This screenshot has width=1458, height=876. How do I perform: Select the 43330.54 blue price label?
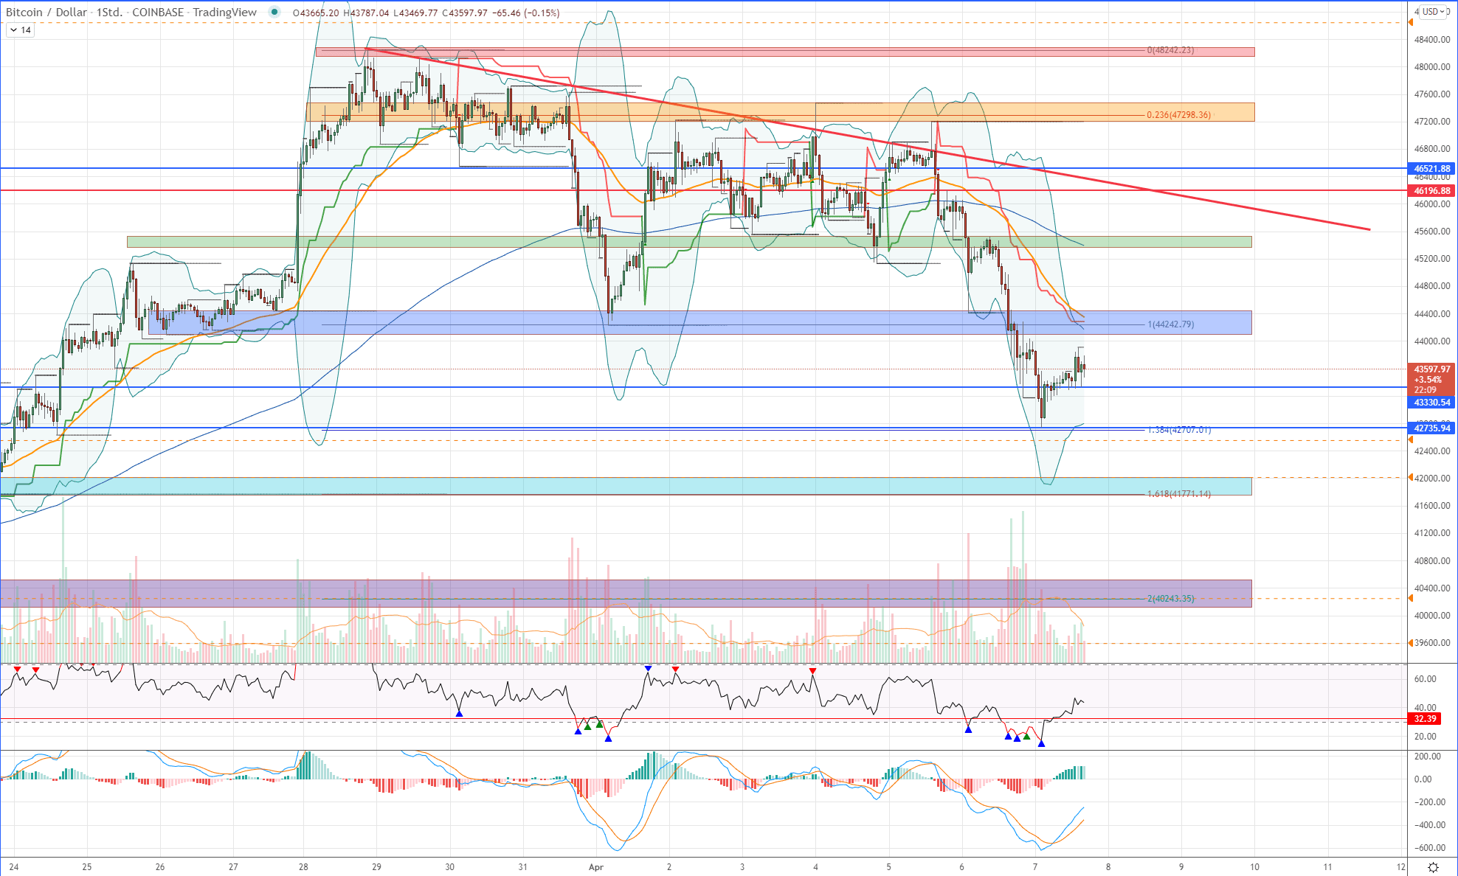click(1431, 403)
